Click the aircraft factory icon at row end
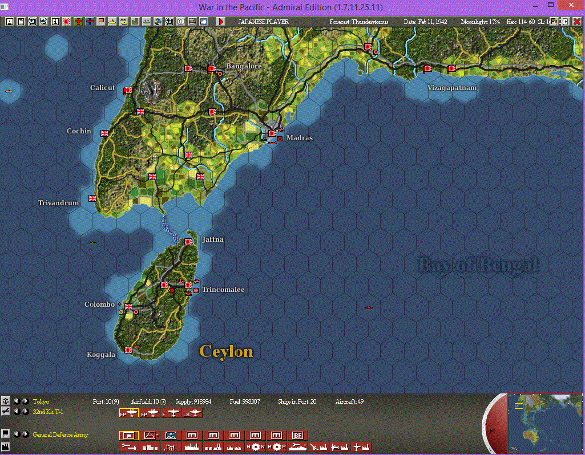585x455 pixels. tap(361, 447)
